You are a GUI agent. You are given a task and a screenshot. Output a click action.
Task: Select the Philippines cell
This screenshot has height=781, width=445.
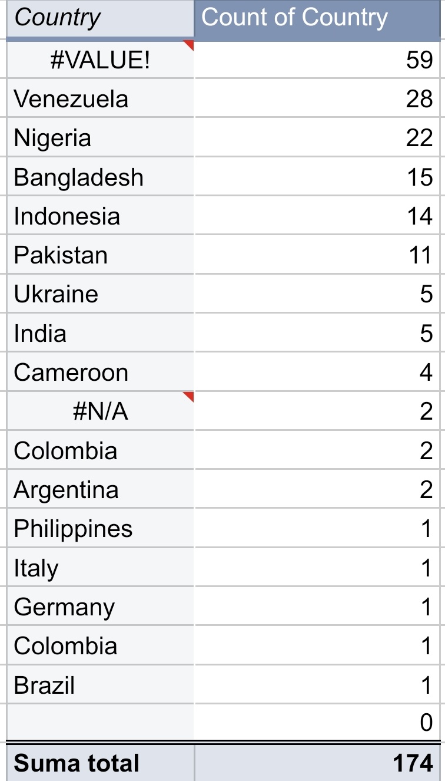100,528
